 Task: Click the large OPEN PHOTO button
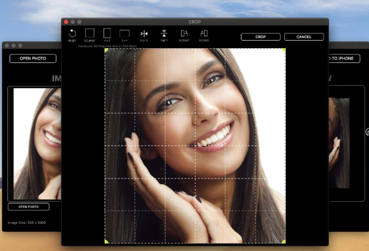[x=33, y=59]
